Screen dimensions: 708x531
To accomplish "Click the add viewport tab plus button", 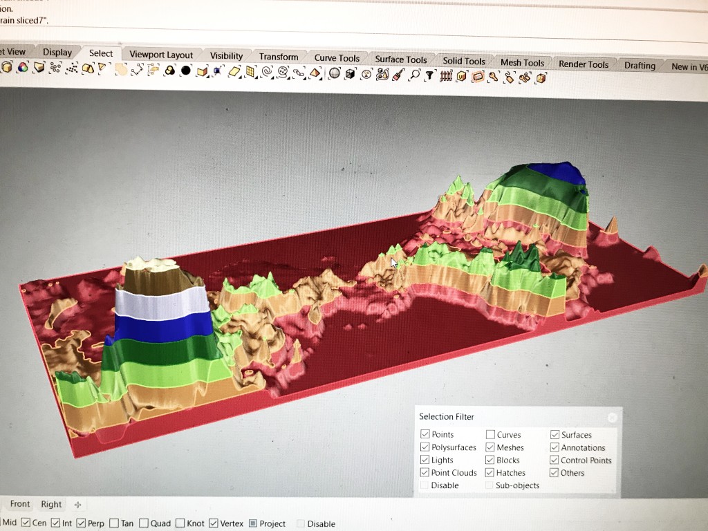I will click(77, 505).
